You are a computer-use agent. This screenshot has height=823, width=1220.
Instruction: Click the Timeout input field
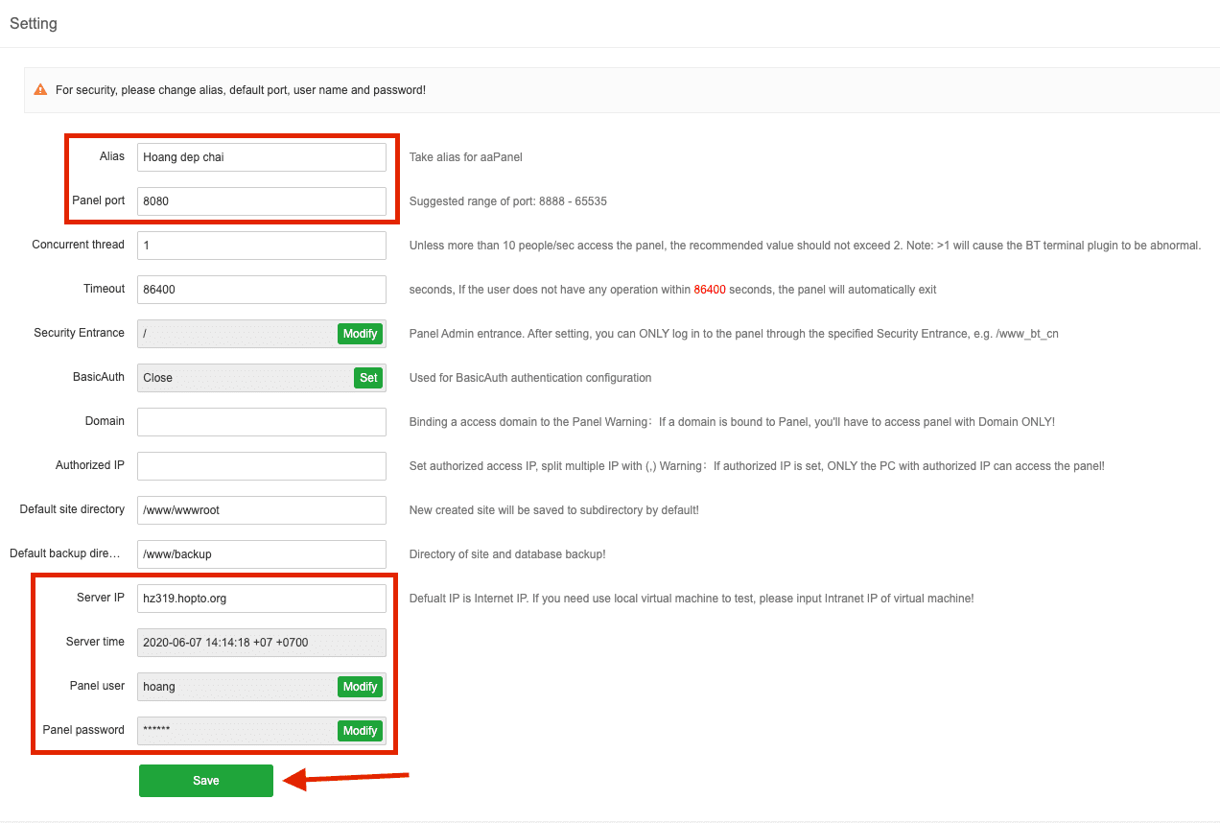(x=261, y=290)
